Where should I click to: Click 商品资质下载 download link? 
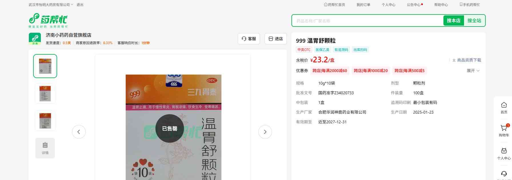click(x=467, y=60)
